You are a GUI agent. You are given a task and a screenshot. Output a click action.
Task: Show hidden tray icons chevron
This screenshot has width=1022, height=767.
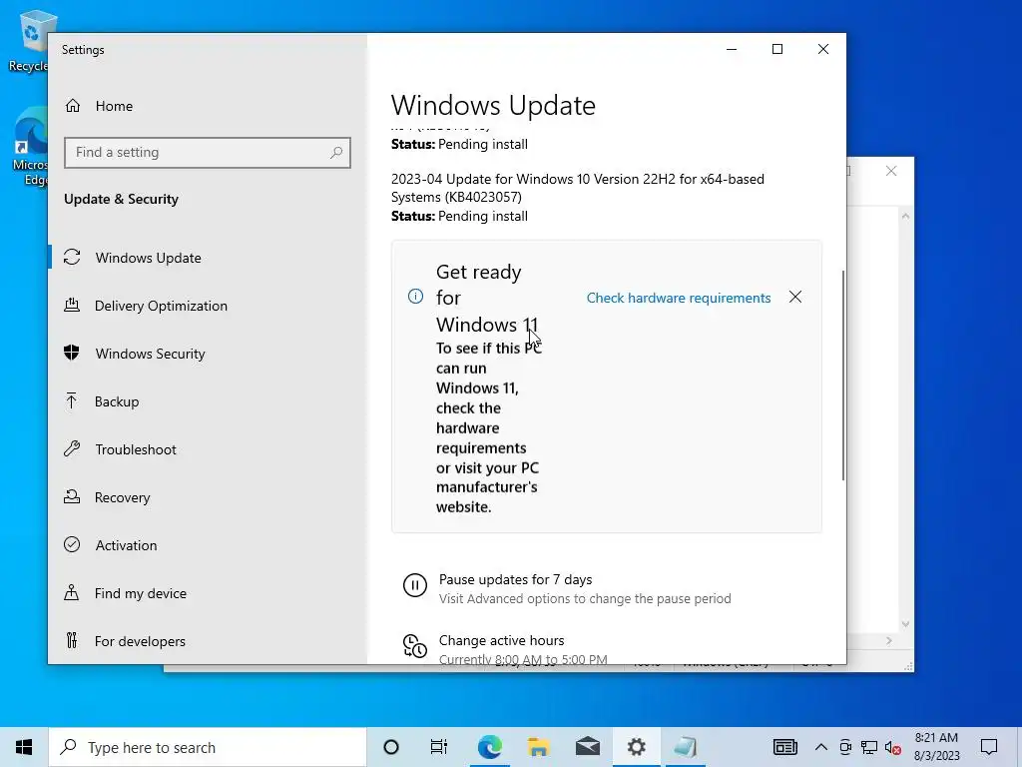tap(821, 747)
